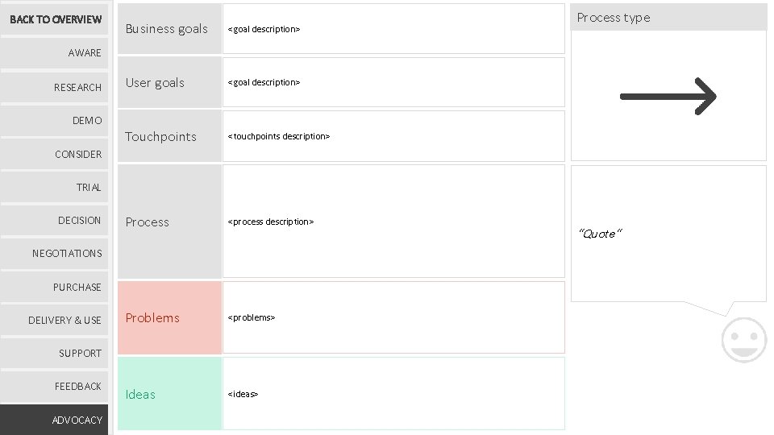Select the DECISION stage tab

(55, 220)
